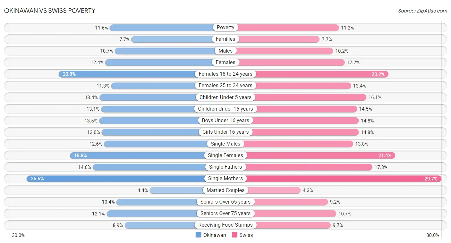Click the Okinawan 14.6% Single Fathers bar

[159, 167]
